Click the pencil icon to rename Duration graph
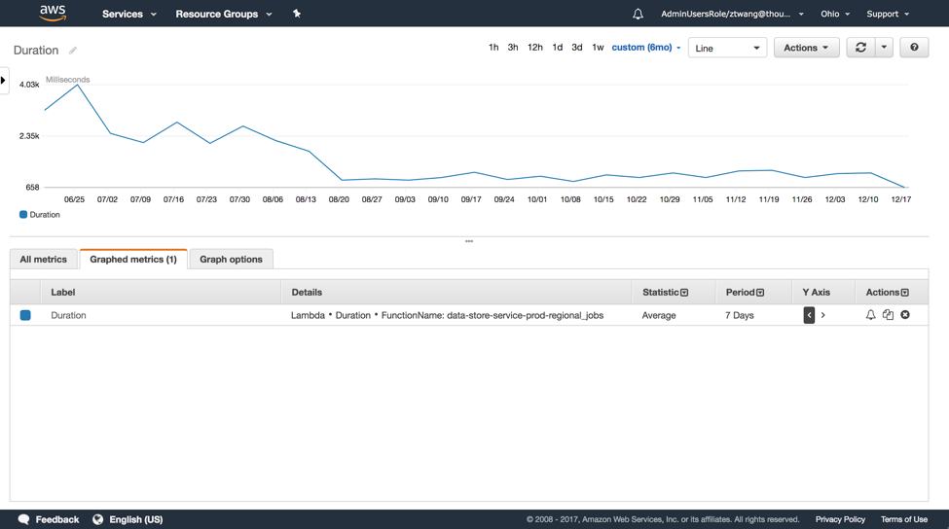 pos(73,51)
